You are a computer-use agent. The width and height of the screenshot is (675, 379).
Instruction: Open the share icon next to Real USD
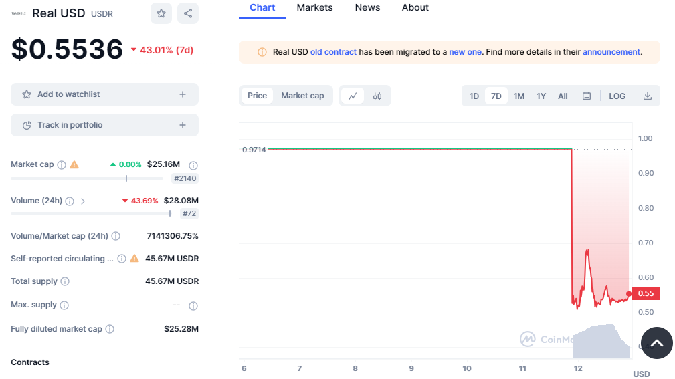point(188,13)
